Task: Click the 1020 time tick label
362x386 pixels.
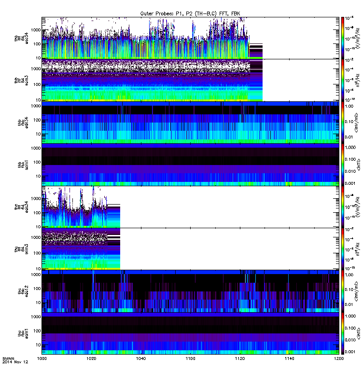Action: tap(91, 358)
